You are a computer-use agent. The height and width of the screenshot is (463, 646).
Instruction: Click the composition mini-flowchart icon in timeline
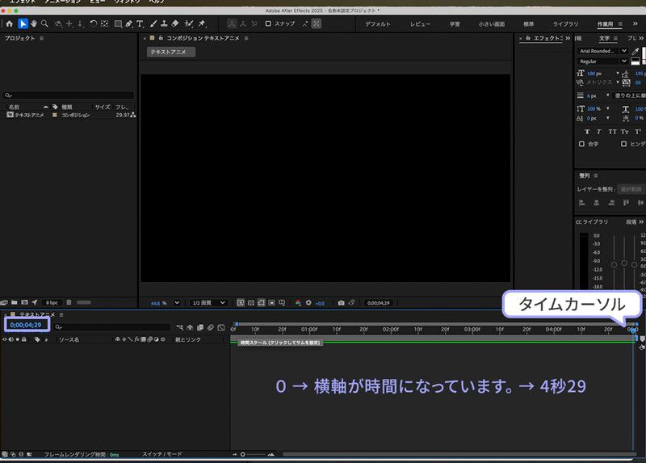[x=179, y=327]
